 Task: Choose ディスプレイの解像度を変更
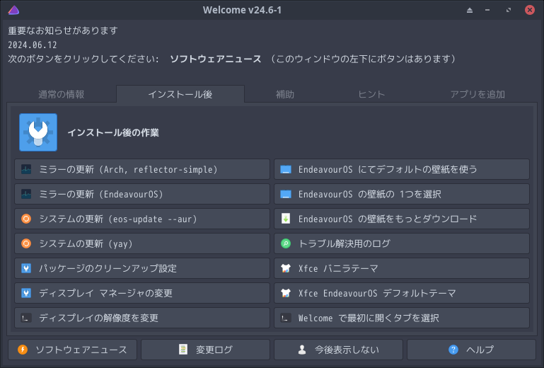click(142, 318)
